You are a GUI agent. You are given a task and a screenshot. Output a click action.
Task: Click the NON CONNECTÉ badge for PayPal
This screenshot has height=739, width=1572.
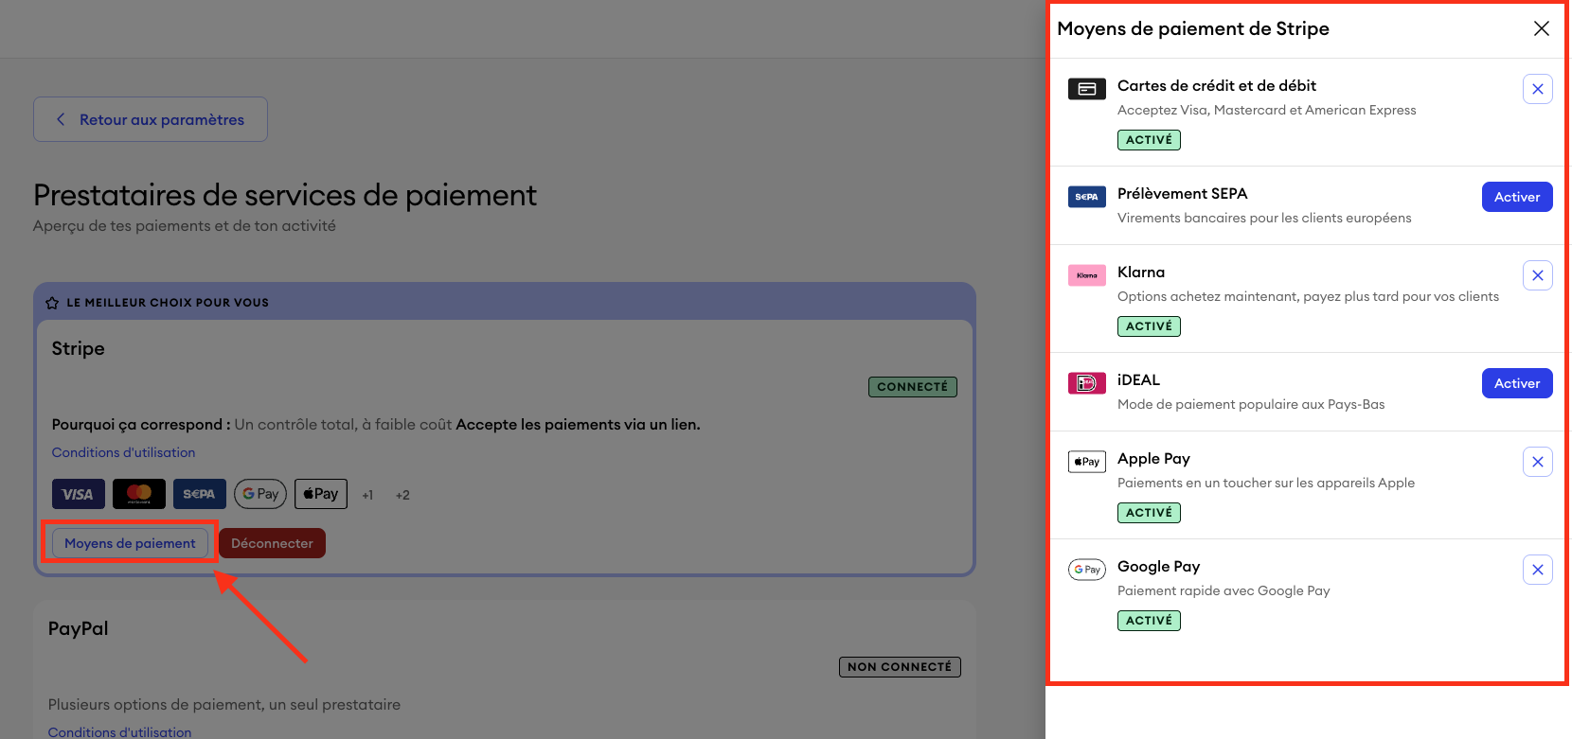pos(900,667)
